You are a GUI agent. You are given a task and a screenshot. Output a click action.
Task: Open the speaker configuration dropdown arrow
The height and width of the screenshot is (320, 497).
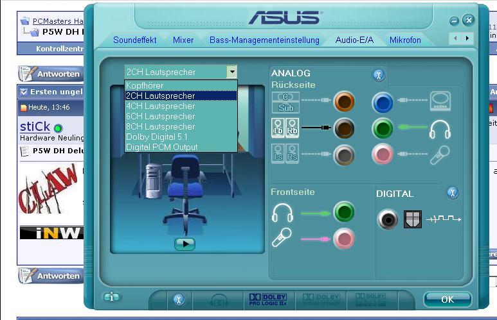tap(231, 72)
